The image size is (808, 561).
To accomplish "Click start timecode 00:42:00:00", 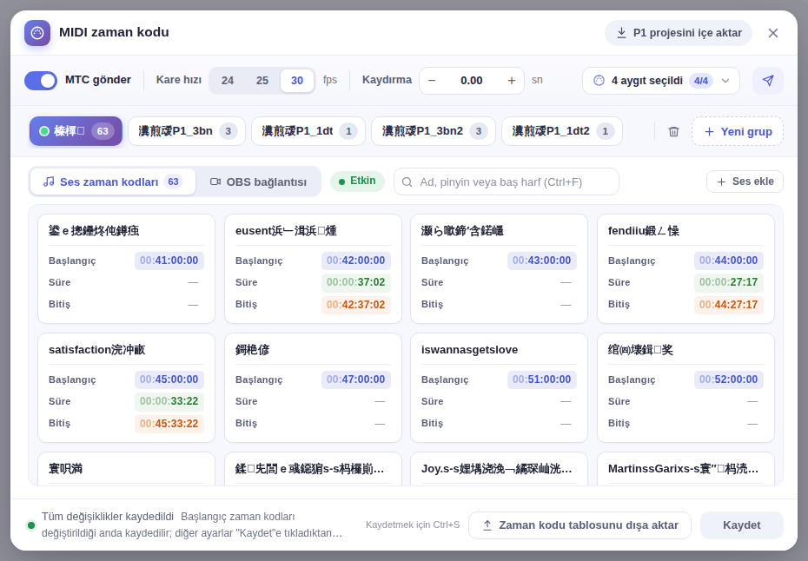I will click(355, 261).
